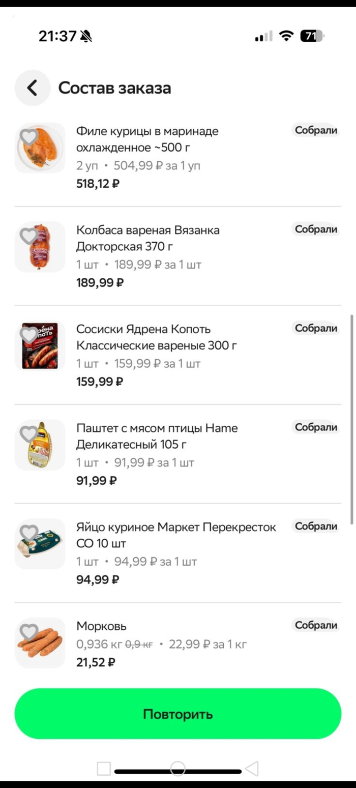This screenshot has width=356, height=788.
Task: Open the Hame pâté product image
Action: click(42, 446)
